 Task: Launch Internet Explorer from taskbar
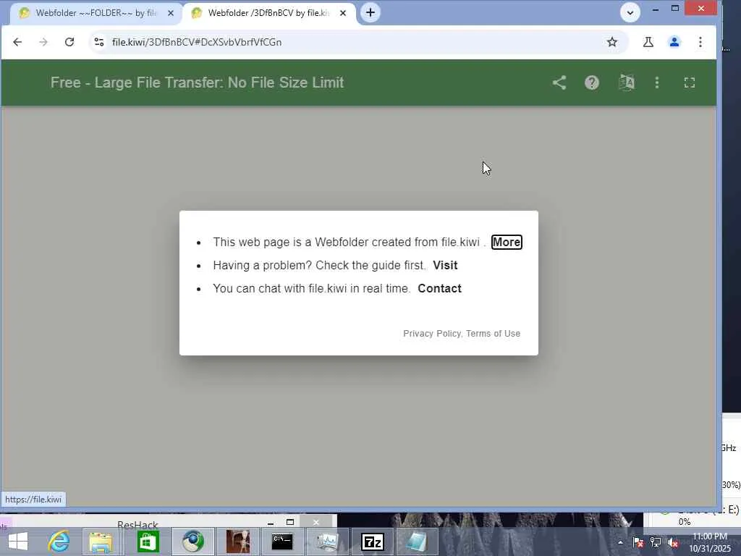pyautogui.click(x=59, y=542)
